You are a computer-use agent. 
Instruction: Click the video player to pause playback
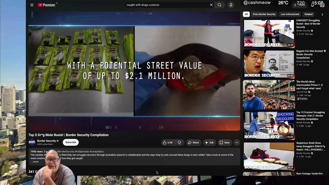134,71
